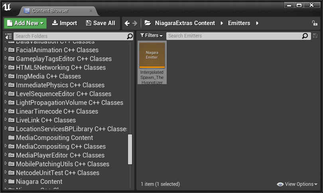Focus the Search Folders field
The height and width of the screenshot is (193, 323).
point(73,36)
